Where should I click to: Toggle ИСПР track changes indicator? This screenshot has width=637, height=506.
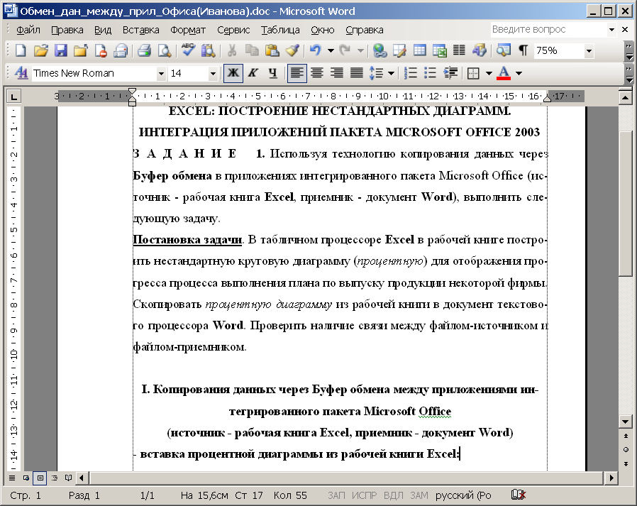[x=364, y=495]
